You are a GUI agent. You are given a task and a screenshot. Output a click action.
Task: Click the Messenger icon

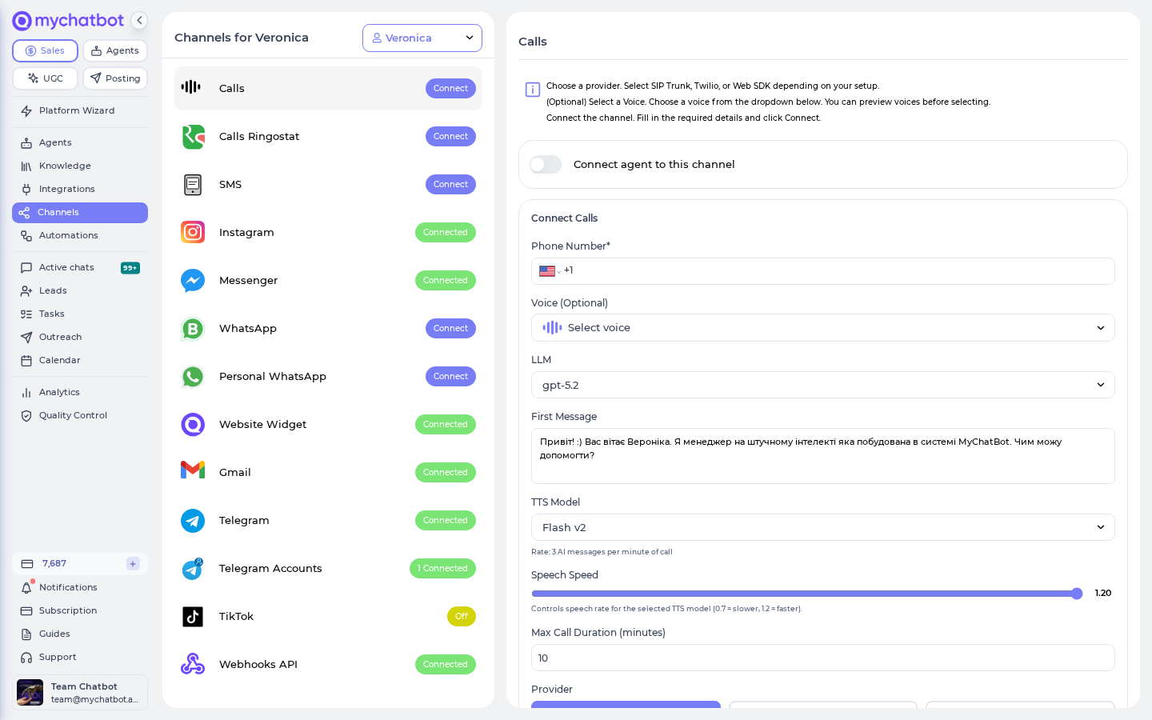pyautogui.click(x=193, y=281)
